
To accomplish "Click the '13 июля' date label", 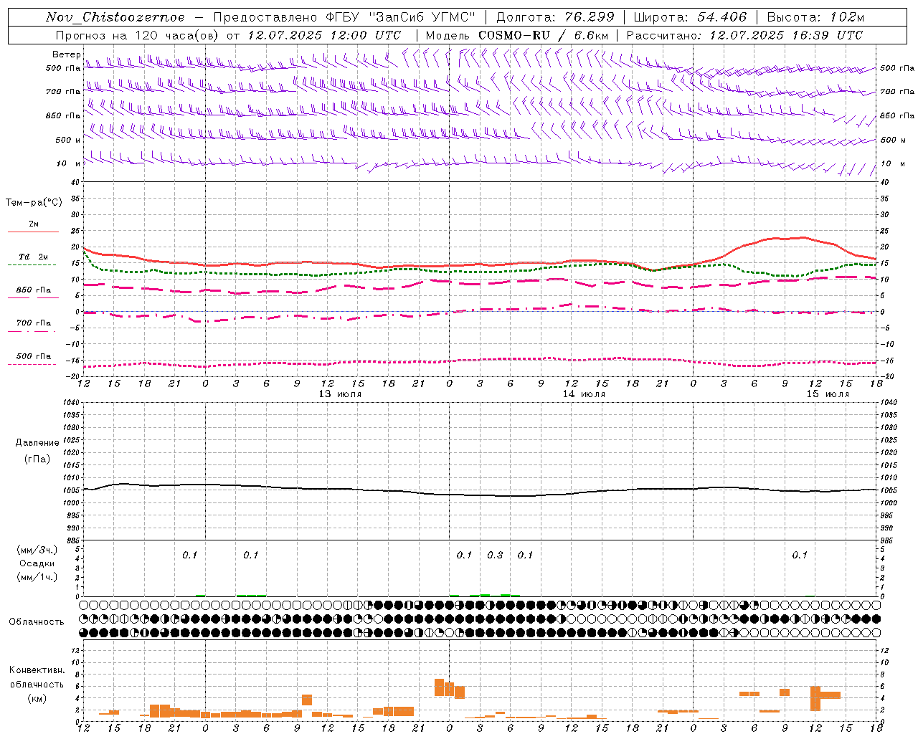I will tap(340, 394).
